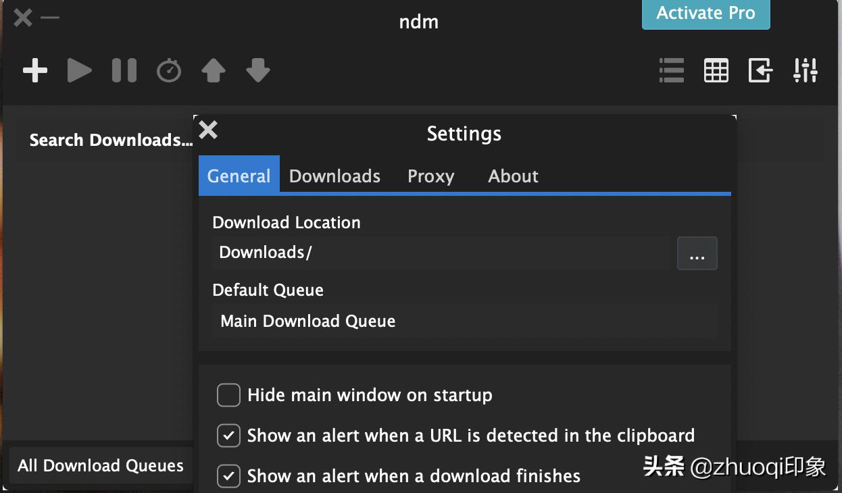This screenshot has width=842, height=493.
Task: Toggle clipboard URL detection alert checkbox
Action: pos(228,436)
